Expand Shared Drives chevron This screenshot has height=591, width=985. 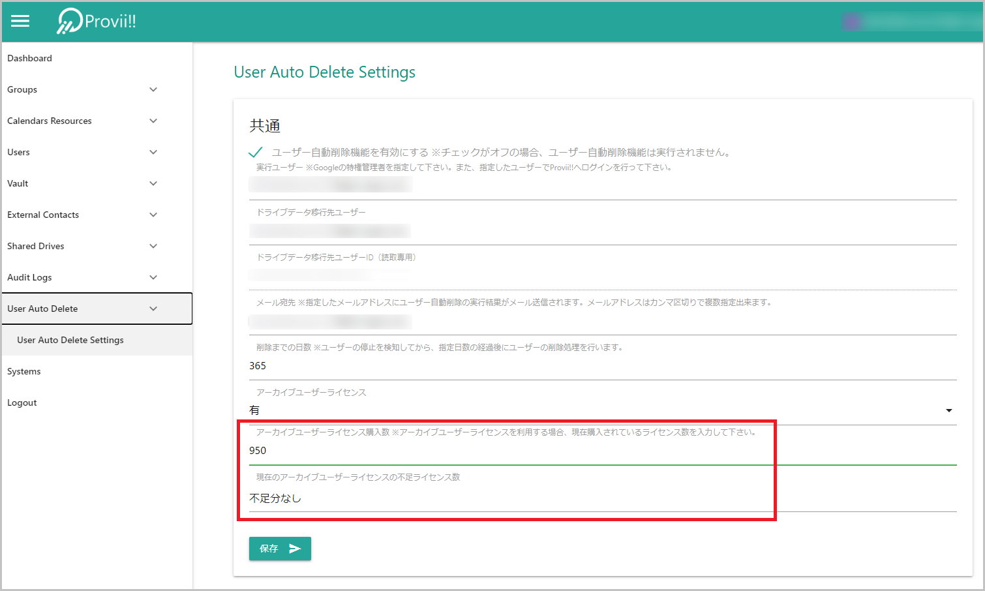(x=153, y=246)
